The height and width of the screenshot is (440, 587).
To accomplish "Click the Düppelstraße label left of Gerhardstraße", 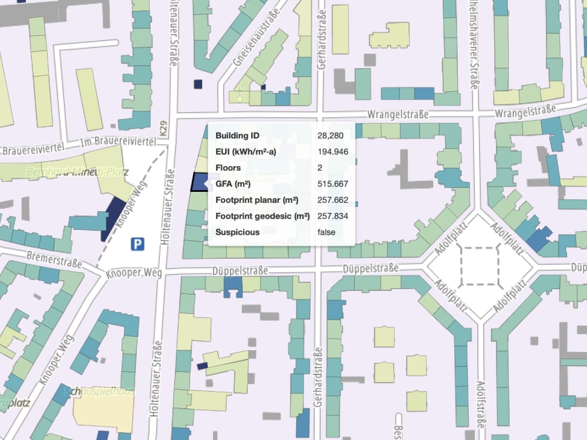I will click(x=240, y=271).
